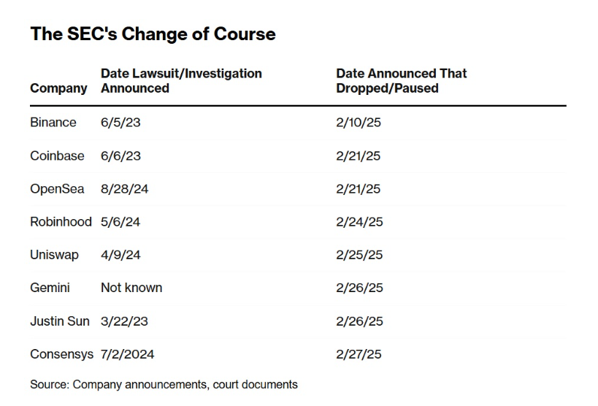Viewport: 598px width, 406px height.
Task: Click the Source line below the table
Action: (164, 384)
